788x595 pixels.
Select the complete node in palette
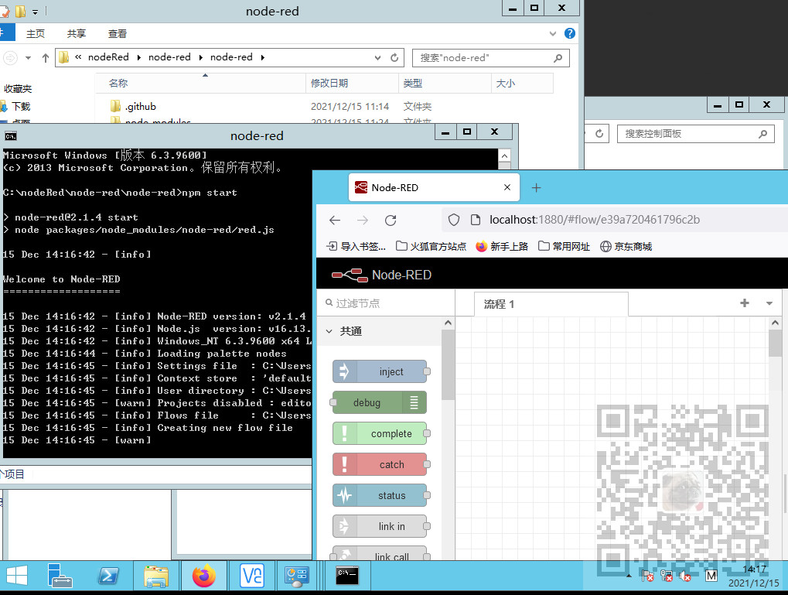[x=380, y=433]
